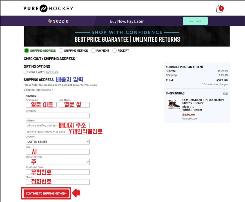Click the Shop With Confidence banner
The image size is (245, 202).
(127, 36)
